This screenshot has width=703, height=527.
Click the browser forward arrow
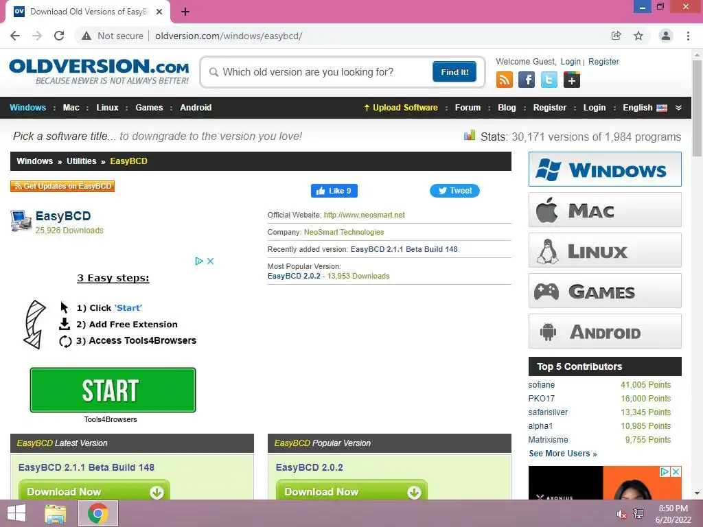click(x=37, y=36)
